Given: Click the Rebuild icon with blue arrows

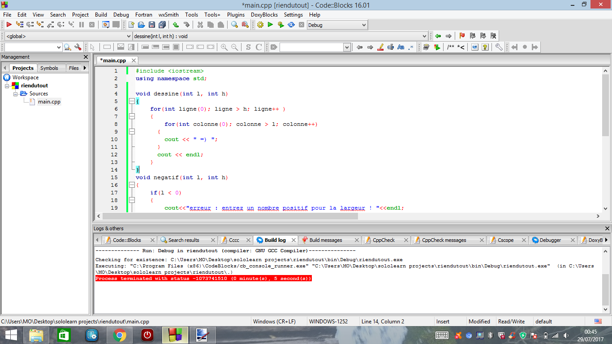Looking at the screenshot, I should point(291,25).
